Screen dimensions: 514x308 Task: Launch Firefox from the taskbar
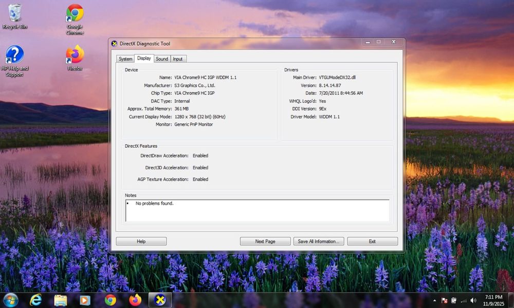pyautogui.click(x=135, y=300)
